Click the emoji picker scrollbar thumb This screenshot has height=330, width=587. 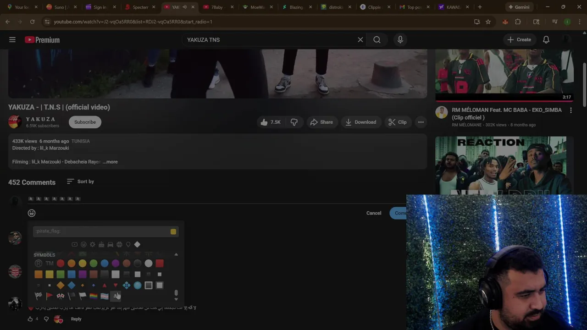coord(176,293)
